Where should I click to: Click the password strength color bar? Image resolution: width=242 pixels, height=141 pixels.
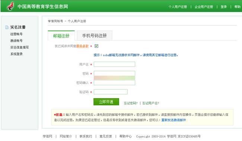[114, 78]
